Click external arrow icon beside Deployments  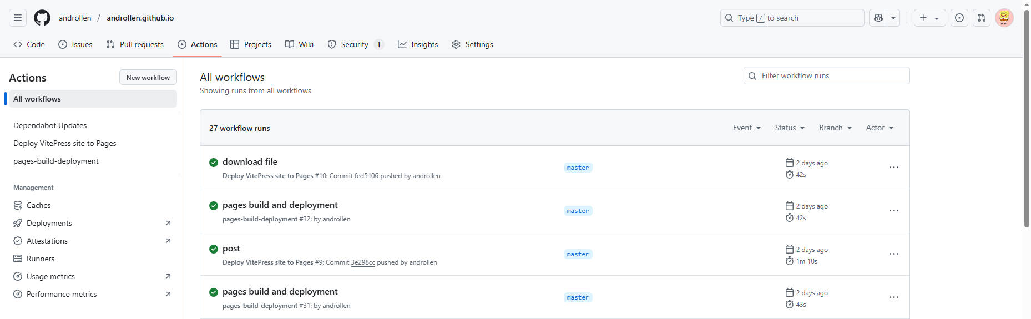click(168, 223)
